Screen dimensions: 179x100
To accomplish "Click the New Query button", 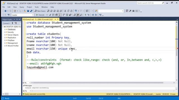I will pyautogui.click(x=40, y=11).
